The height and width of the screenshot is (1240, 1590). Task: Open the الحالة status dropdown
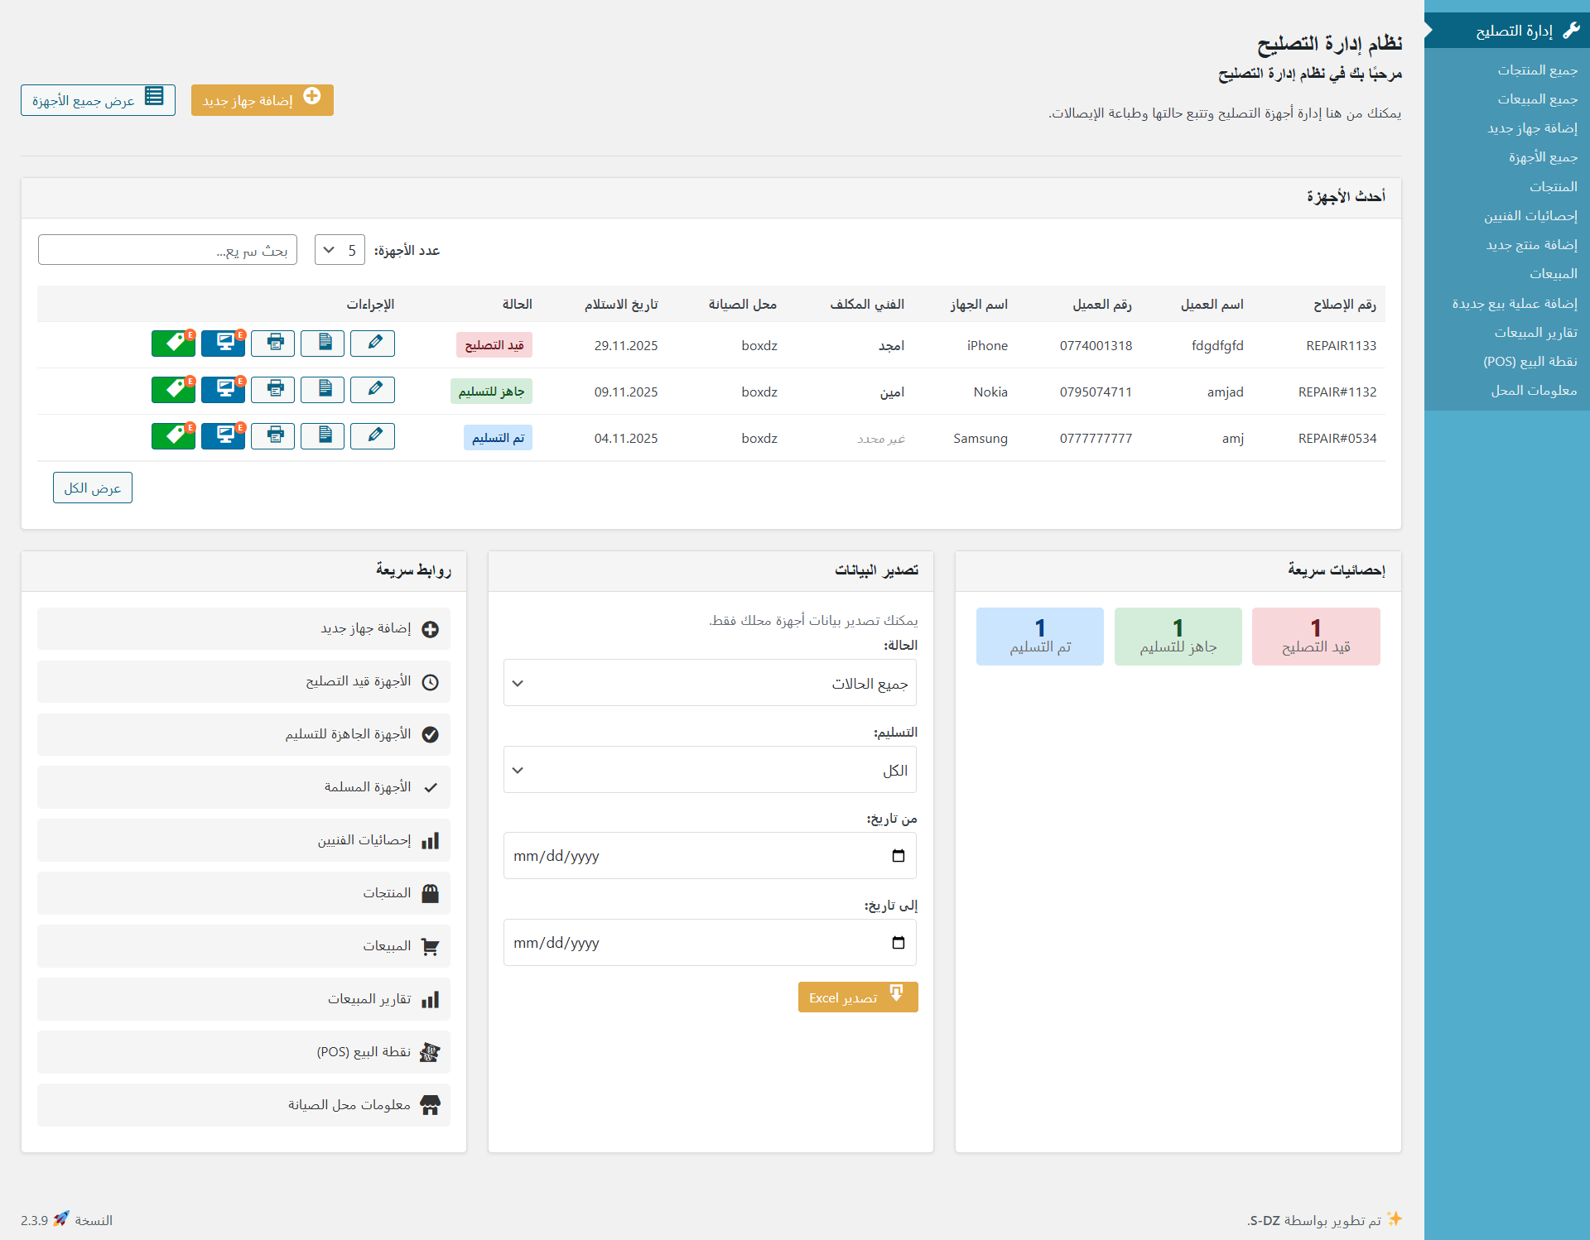click(x=710, y=683)
